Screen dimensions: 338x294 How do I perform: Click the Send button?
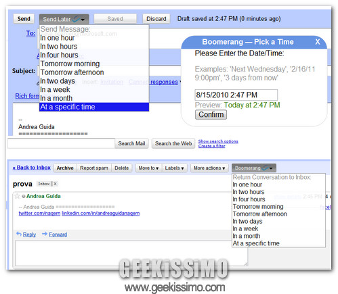[24, 19]
